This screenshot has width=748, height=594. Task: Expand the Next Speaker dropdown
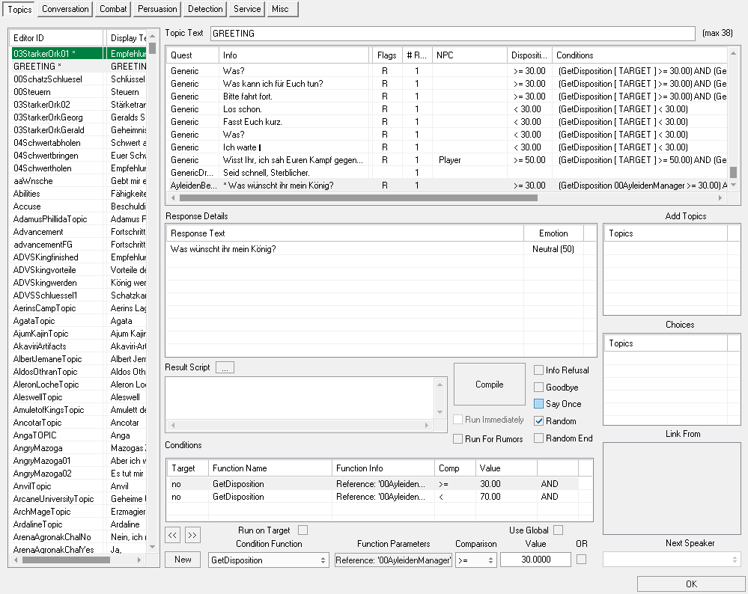tap(672, 560)
